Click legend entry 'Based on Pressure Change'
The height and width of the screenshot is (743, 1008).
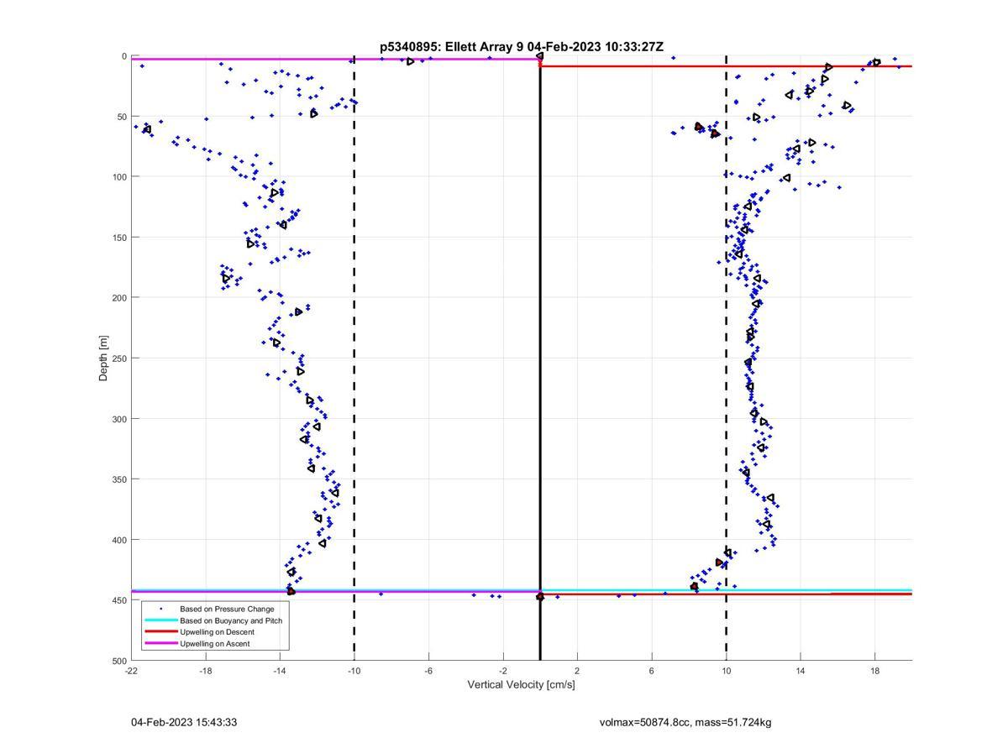pyautogui.click(x=227, y=610)
